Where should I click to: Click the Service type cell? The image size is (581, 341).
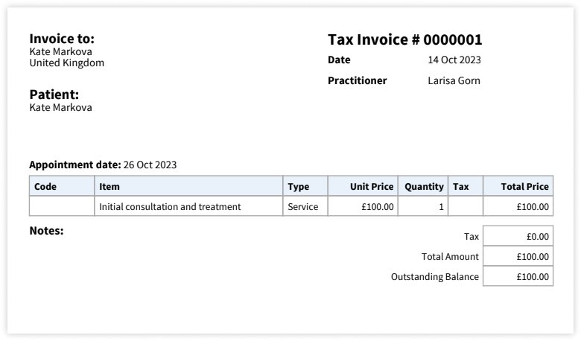pos(302,206)
